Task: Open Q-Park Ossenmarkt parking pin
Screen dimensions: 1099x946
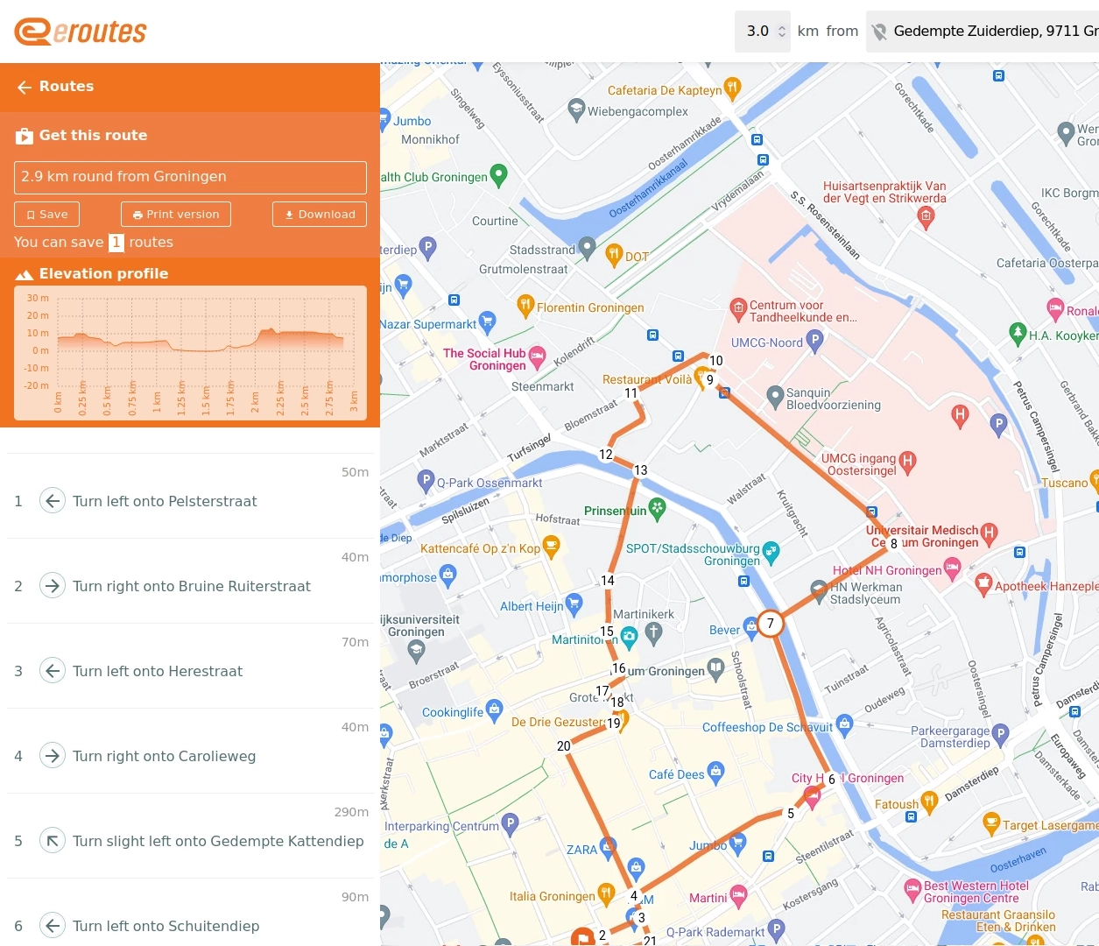Action: [x=426, y=480]
